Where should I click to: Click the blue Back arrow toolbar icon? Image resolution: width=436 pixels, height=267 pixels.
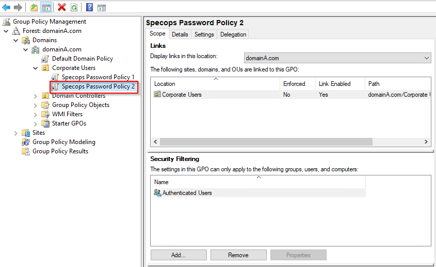click(6, 8)
